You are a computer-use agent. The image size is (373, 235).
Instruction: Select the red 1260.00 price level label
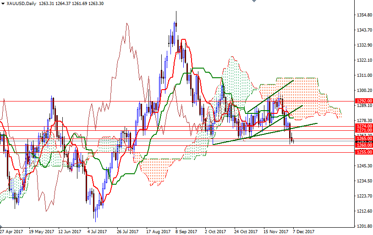click(364, 145)
